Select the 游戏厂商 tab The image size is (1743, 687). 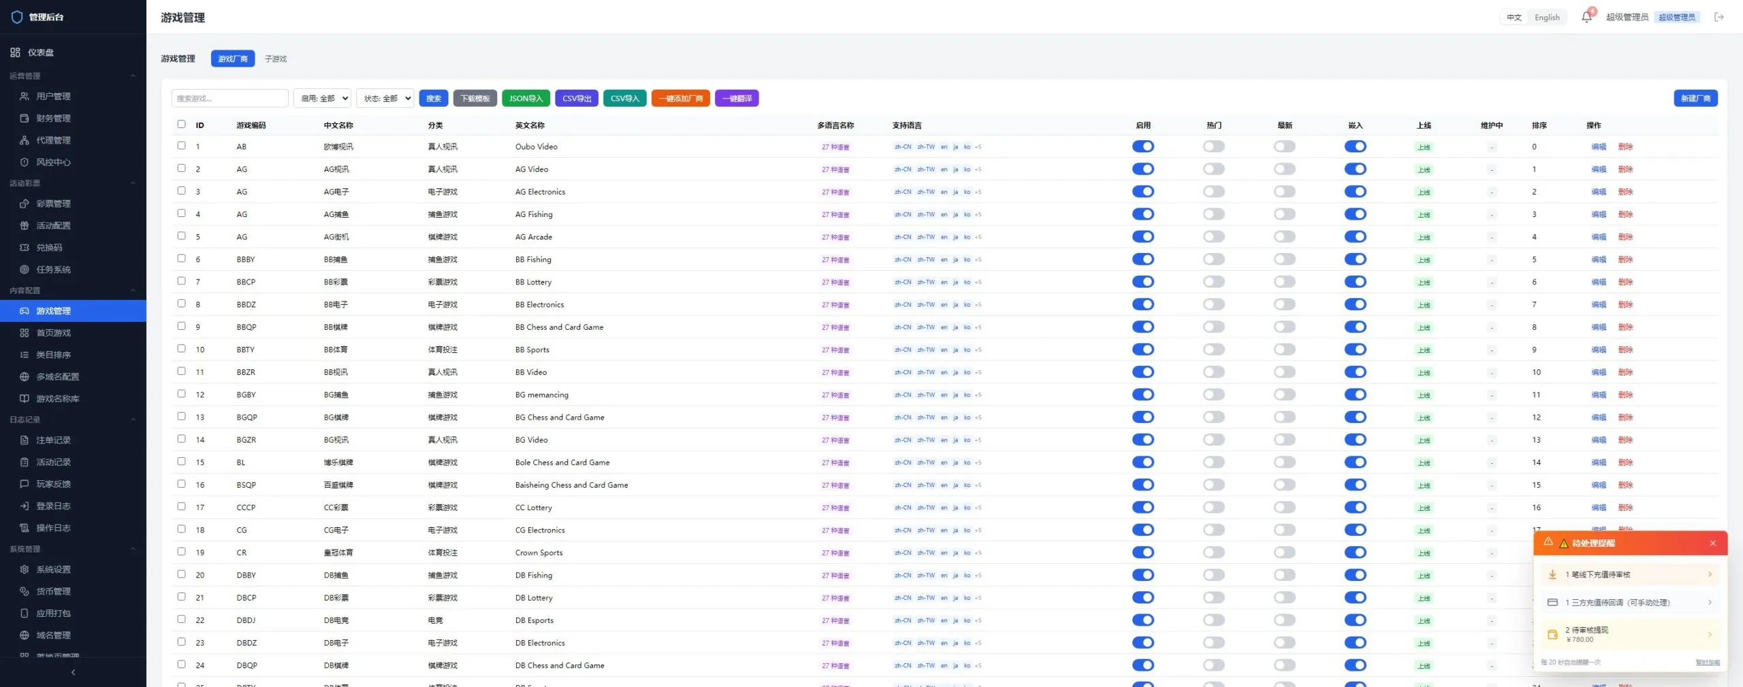(233, 59)
